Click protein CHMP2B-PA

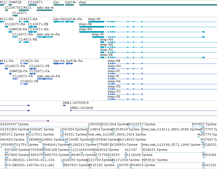tap(11, 74)
